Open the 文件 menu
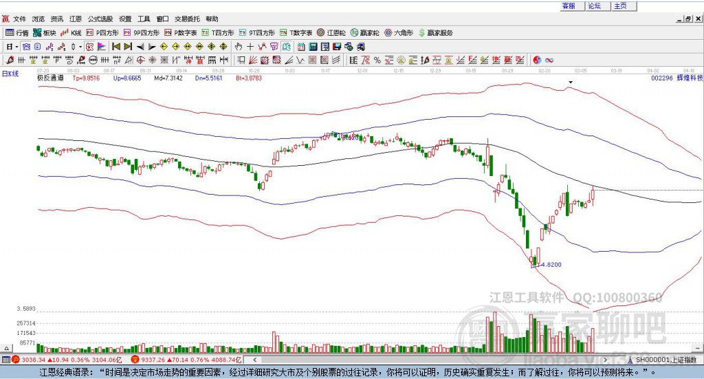 tap(20, 19)
